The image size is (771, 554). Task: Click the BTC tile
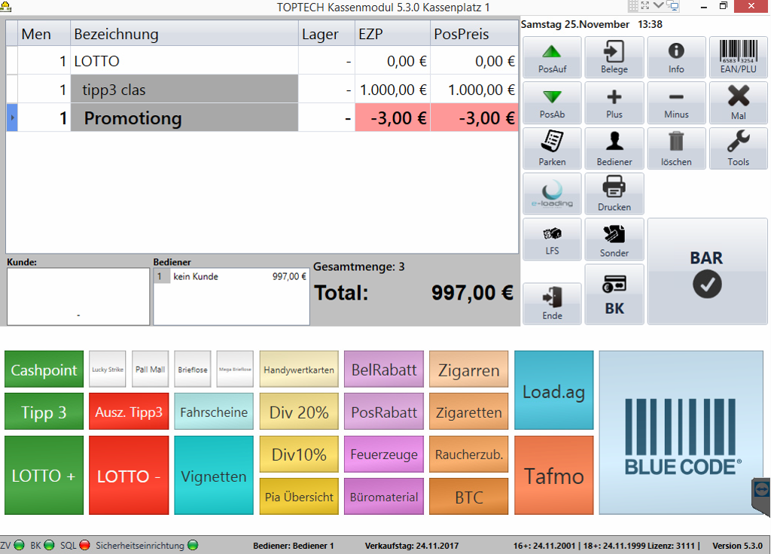[x=468, y=497]
